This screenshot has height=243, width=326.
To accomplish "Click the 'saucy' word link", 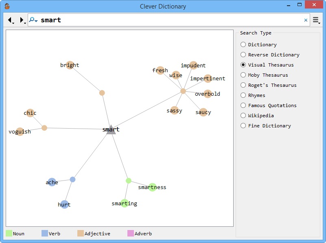I will [203, 112].
